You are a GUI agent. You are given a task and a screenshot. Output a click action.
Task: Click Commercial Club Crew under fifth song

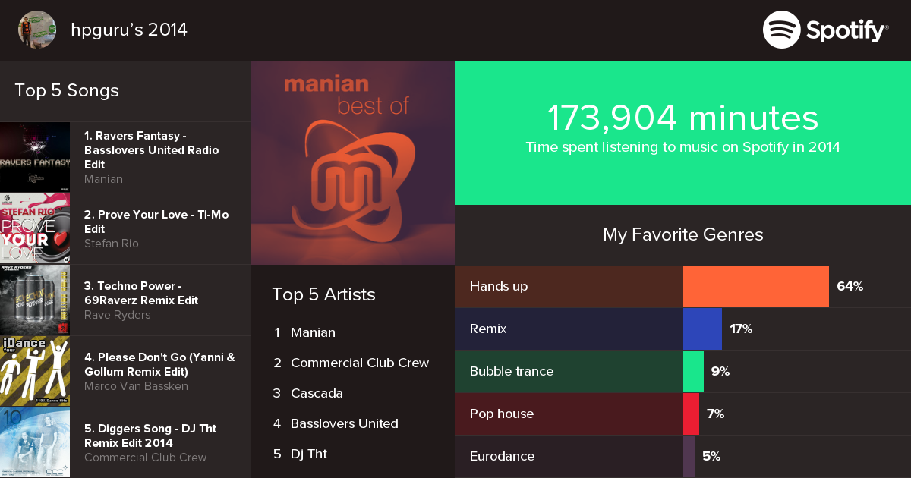[146, 458]
